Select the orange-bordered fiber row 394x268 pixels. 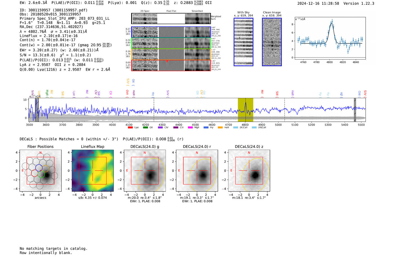(171, 54)
